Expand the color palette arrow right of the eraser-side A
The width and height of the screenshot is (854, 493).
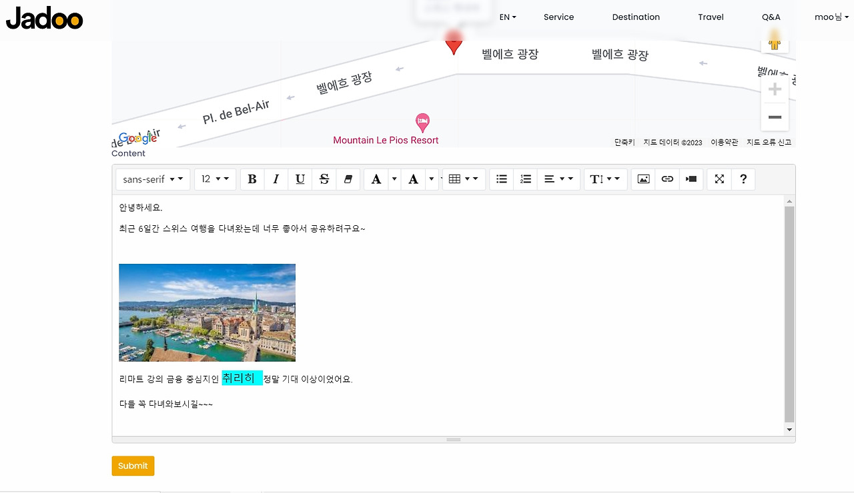click(x=394, y=179)
